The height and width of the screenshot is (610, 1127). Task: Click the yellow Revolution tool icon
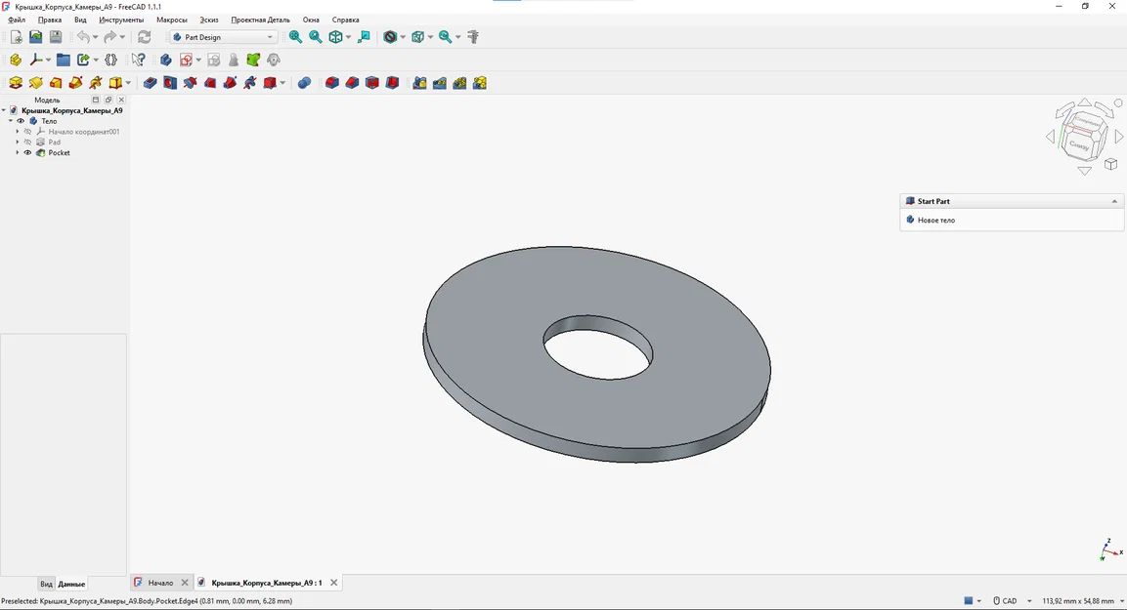pos(36,83)
